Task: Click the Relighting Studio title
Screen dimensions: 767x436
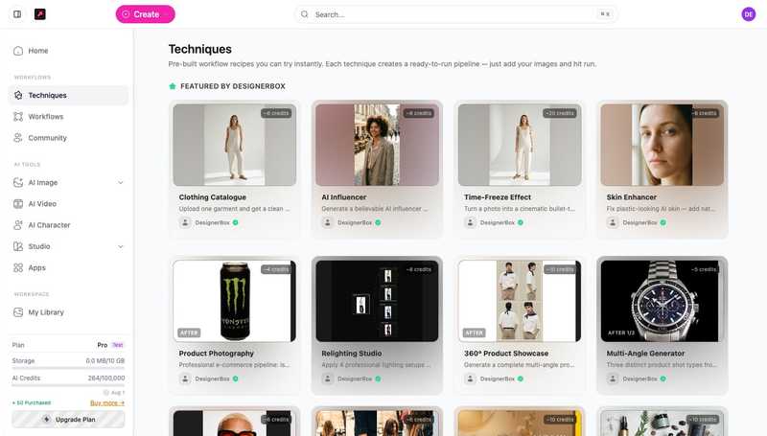Action: tap(351, 353)
